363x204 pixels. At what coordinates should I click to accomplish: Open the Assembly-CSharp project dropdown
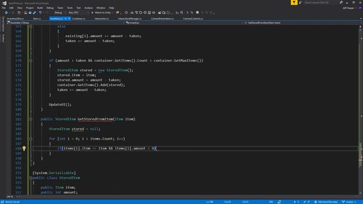[x=66, y=23]
